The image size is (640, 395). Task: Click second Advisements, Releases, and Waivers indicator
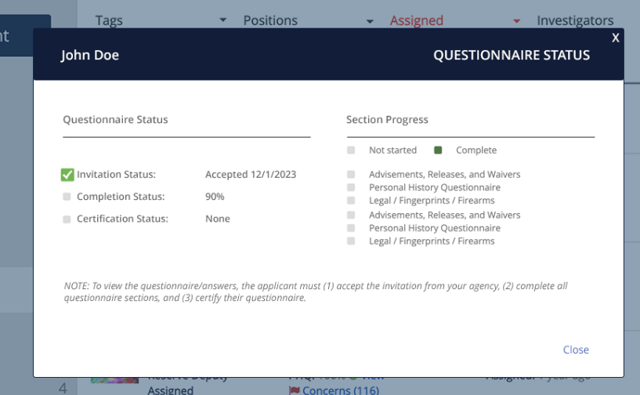351,216
